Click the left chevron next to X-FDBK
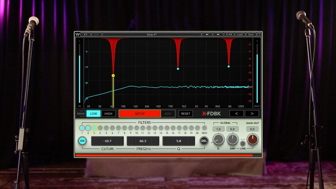 click(237, 113)
